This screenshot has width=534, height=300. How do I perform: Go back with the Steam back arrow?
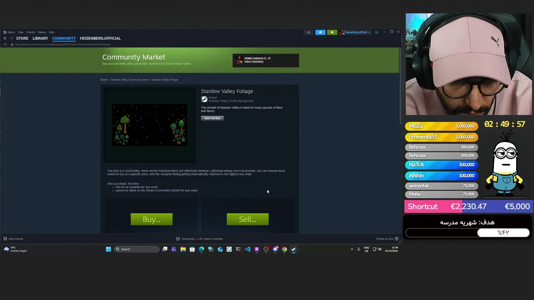pyautogui.click(x=5, y=38)
